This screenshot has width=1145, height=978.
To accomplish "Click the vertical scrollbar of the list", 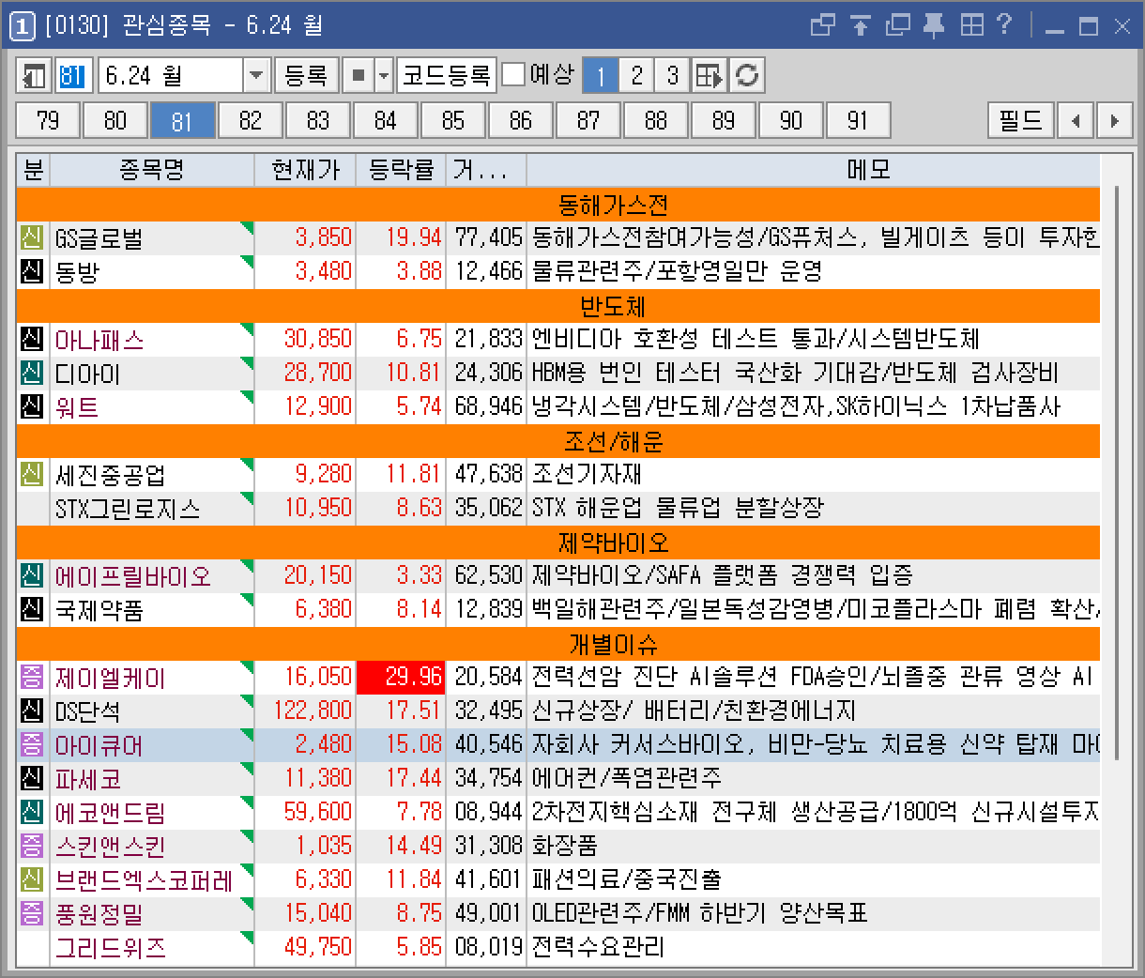I will tap(1116, 473).
